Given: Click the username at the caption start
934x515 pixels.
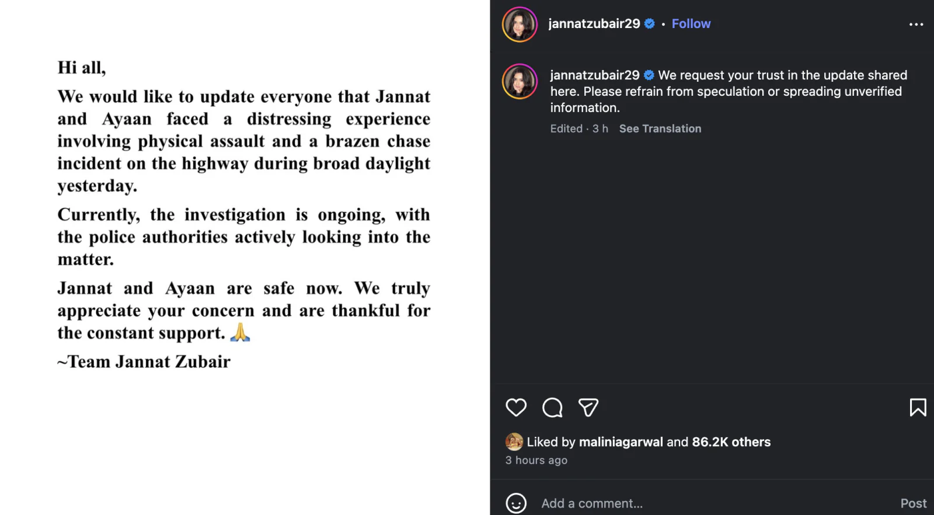Looking at the screenshot, I should coord(593,75).
